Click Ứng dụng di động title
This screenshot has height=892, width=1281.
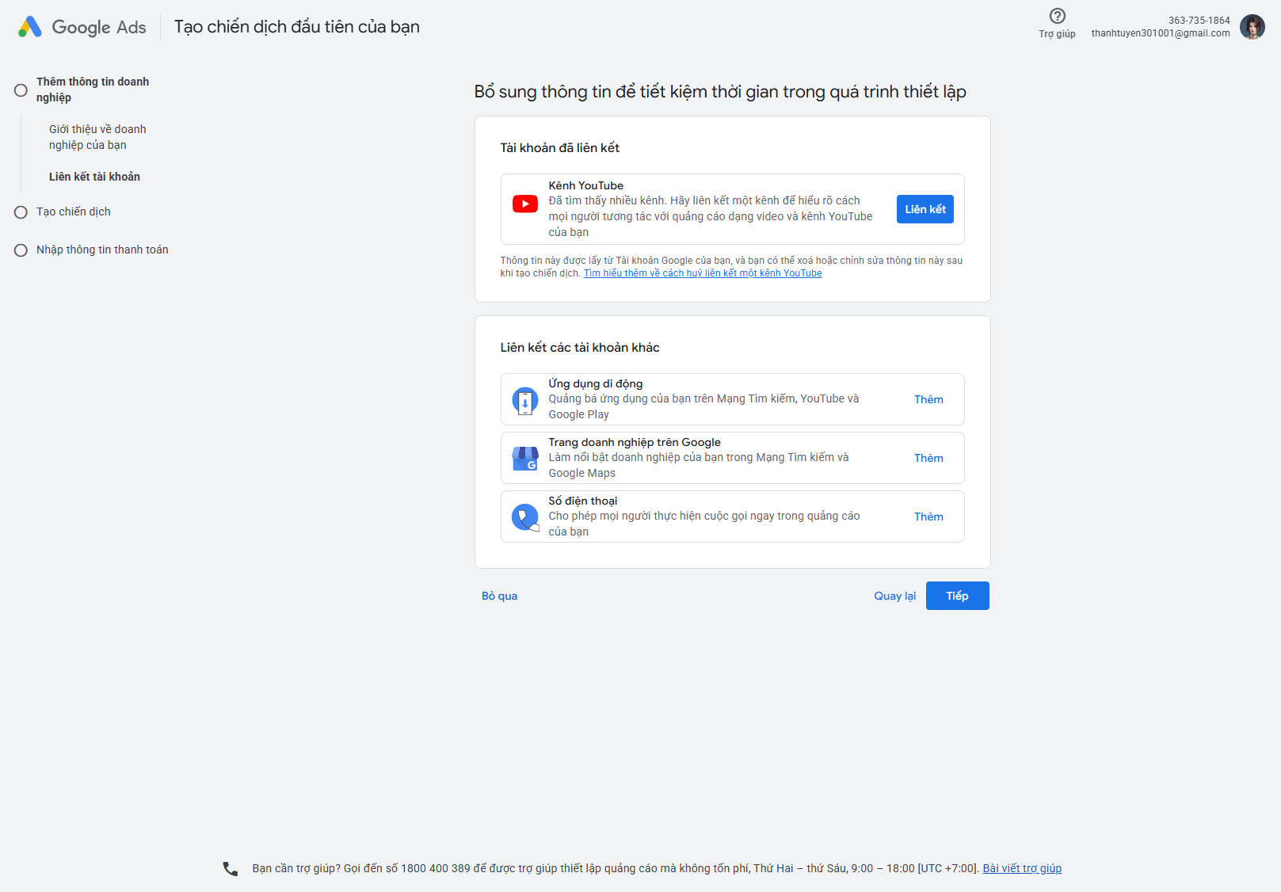click(x=595, y=383)
